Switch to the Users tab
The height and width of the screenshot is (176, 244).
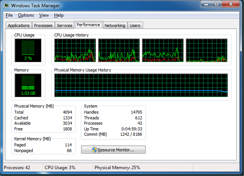tap(135, 25)
